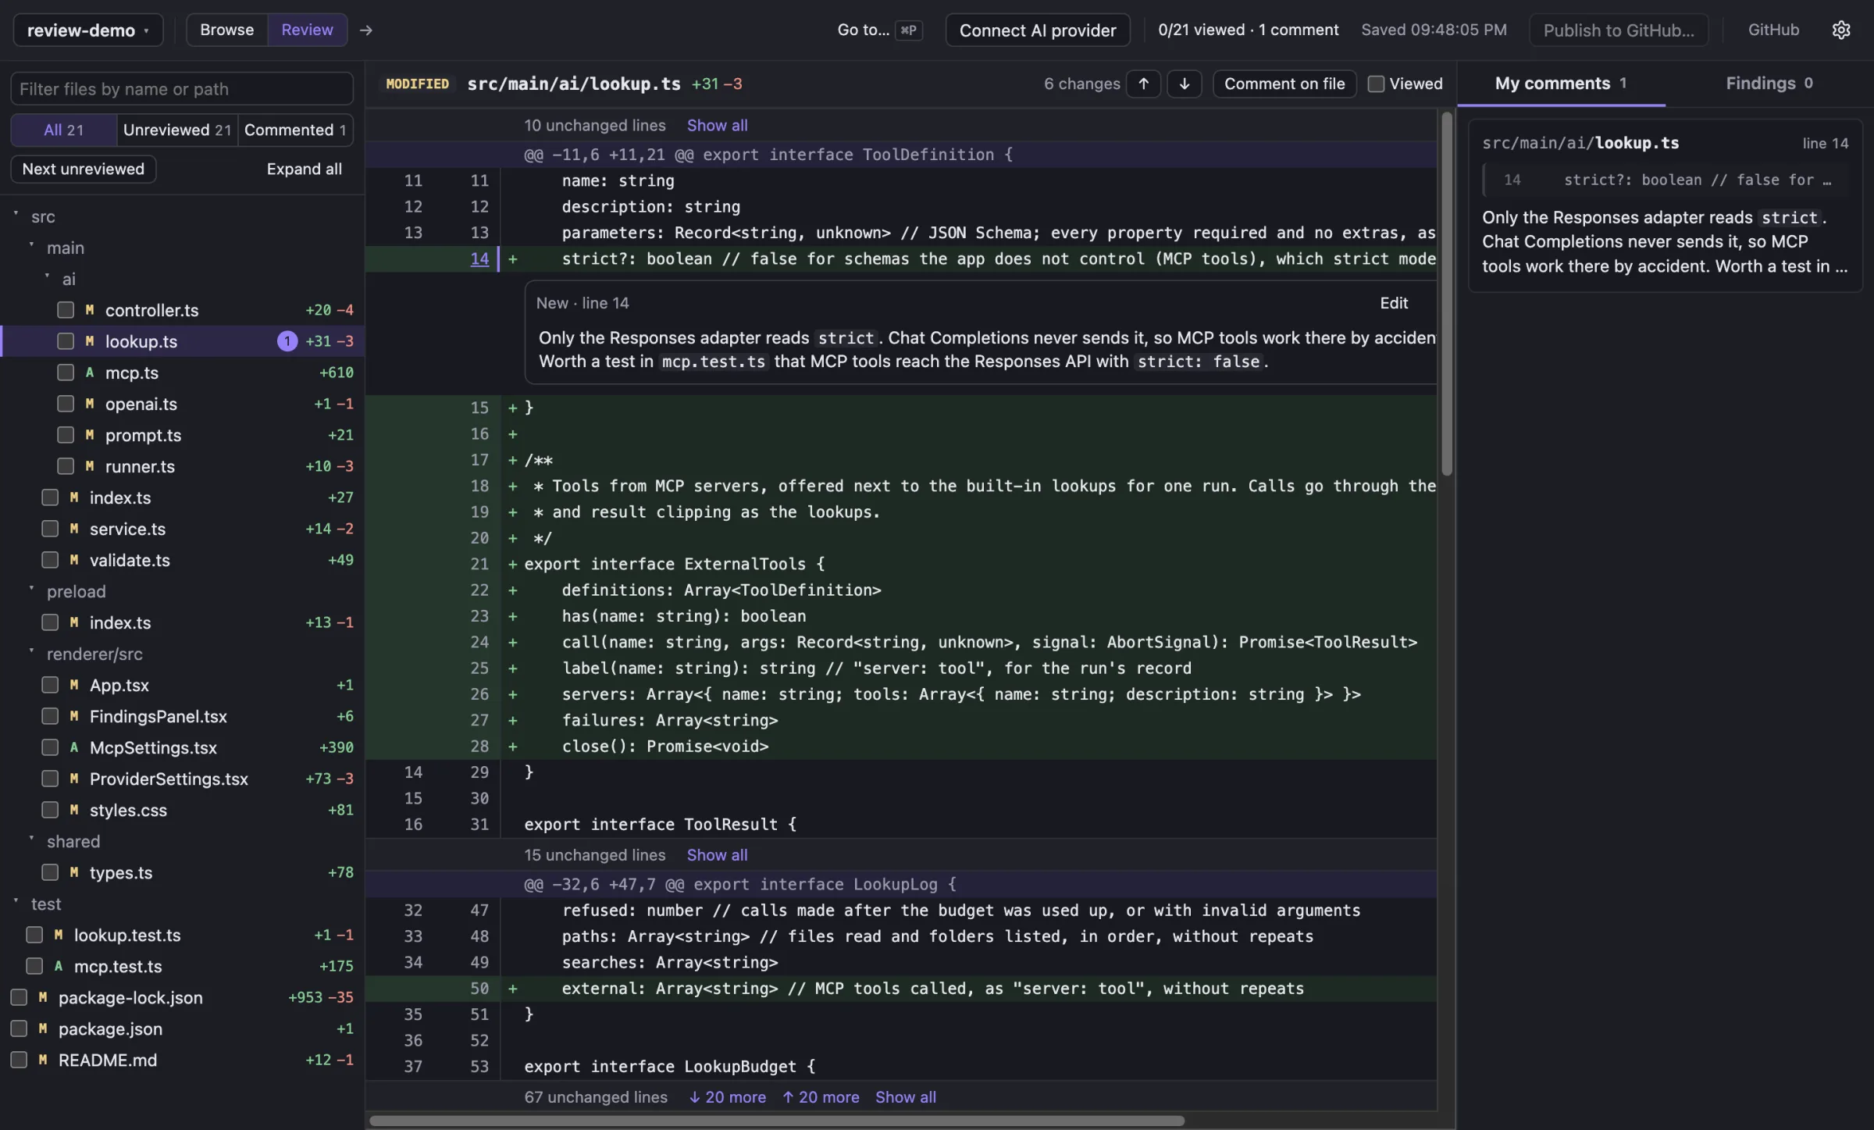Image resolution: width=1874 pixels, height=1130 pixels.
Task: Select the Unreviewed 21 filter tab
Action: pos(177,130)
